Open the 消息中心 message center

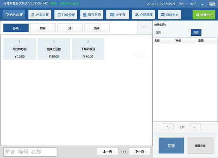pyautogui.click(x=170, y=14)
